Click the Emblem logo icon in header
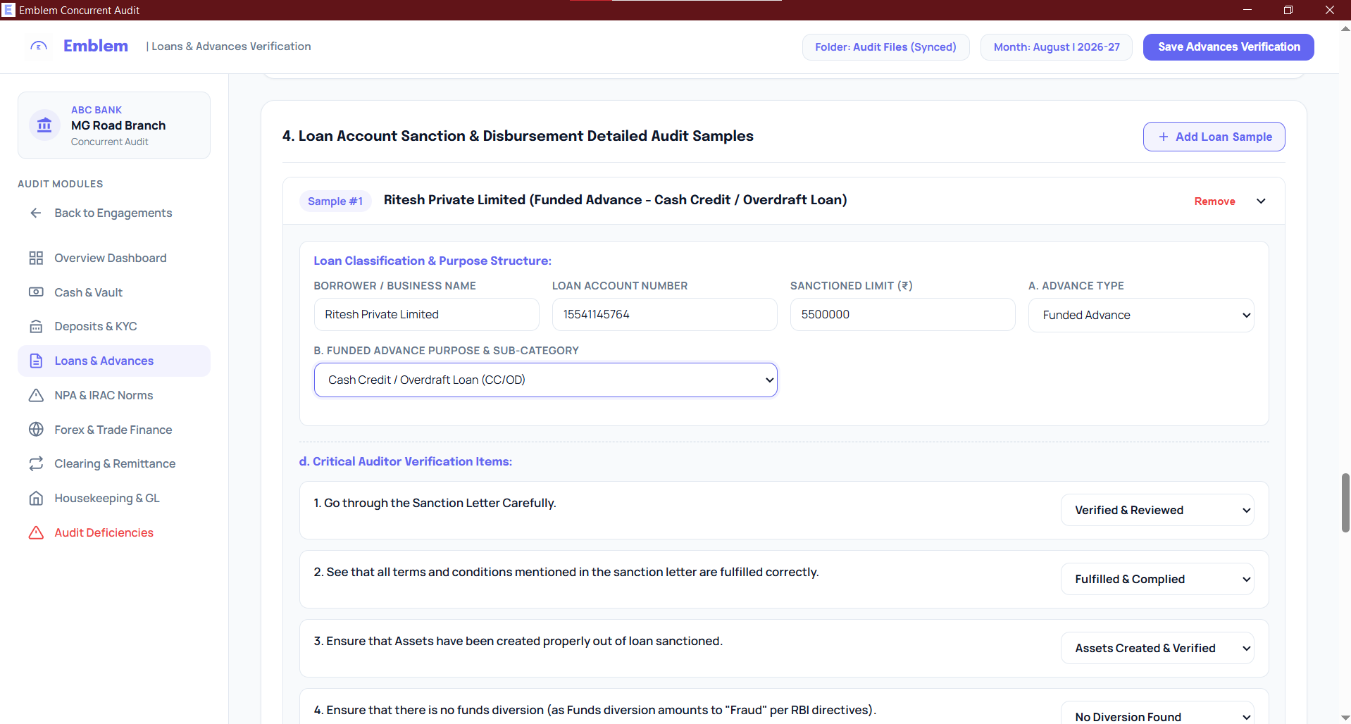 click(x=39, y=46)
